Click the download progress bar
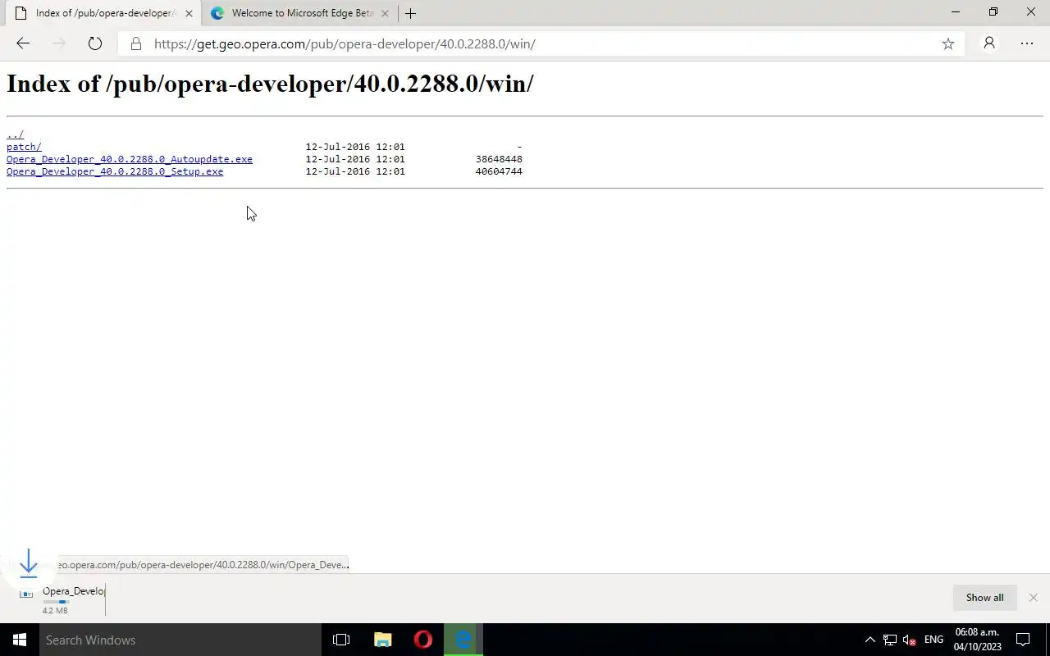Viewport: 1050px width, 656px height. click(56, 602)
